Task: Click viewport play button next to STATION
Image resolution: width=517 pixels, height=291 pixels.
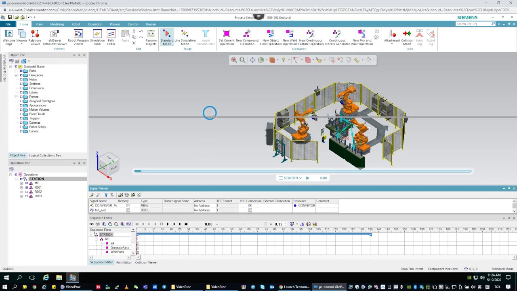Action: (307, 178)
